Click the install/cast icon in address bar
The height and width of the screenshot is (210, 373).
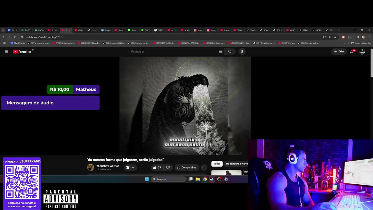pyautogui.click(x=325, y=37)
